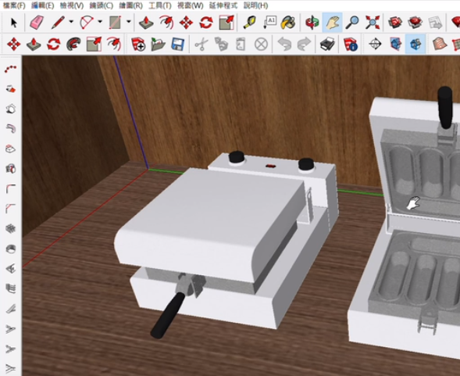The height and width of the screenshot is (376, 460).
Task: Print using the printer icon
Action: [x=327, y=45]
